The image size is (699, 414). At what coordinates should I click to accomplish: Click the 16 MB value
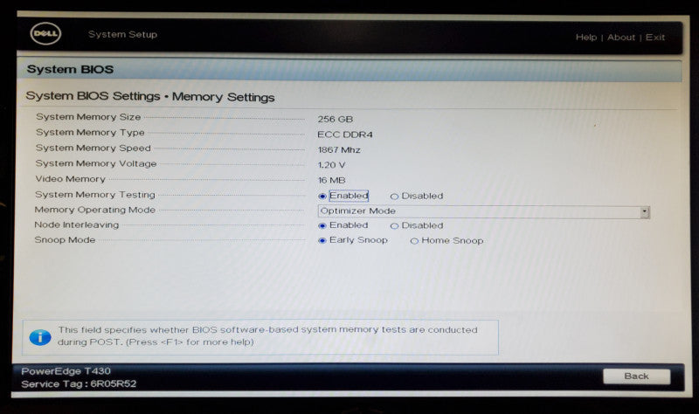click(x=331, y=180)
